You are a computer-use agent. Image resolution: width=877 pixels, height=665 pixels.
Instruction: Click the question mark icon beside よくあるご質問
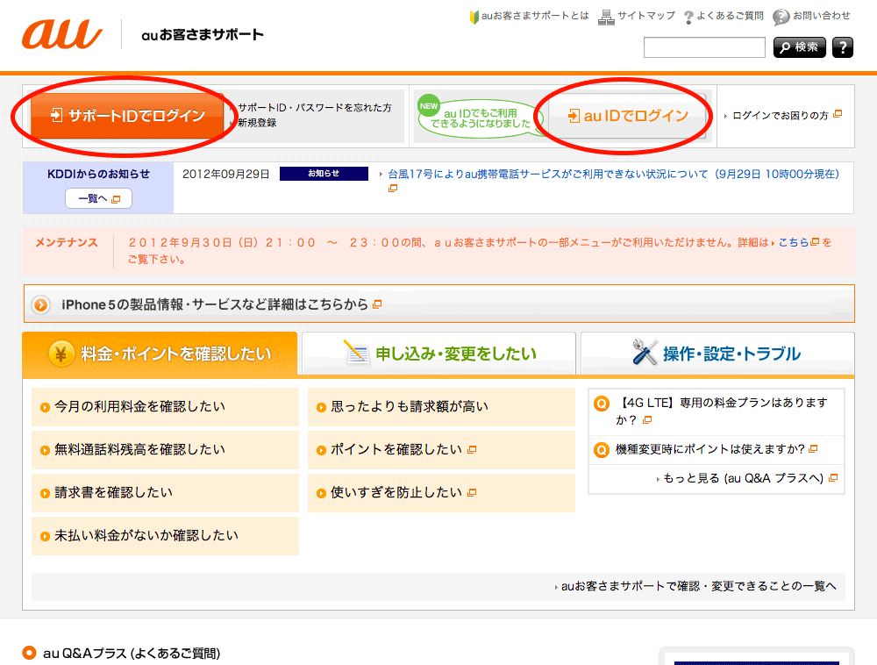point(688,18)
